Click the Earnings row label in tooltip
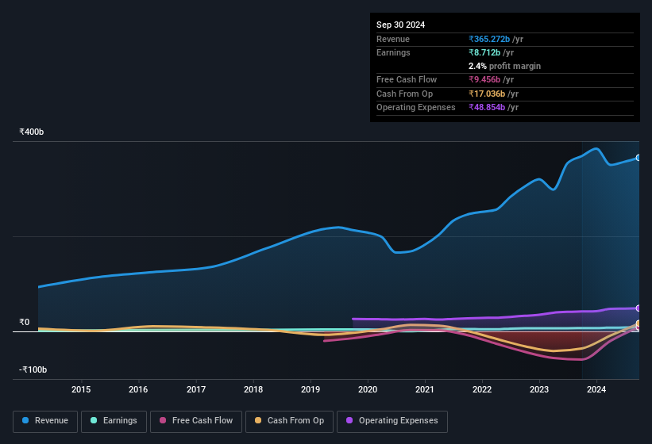 393,52
